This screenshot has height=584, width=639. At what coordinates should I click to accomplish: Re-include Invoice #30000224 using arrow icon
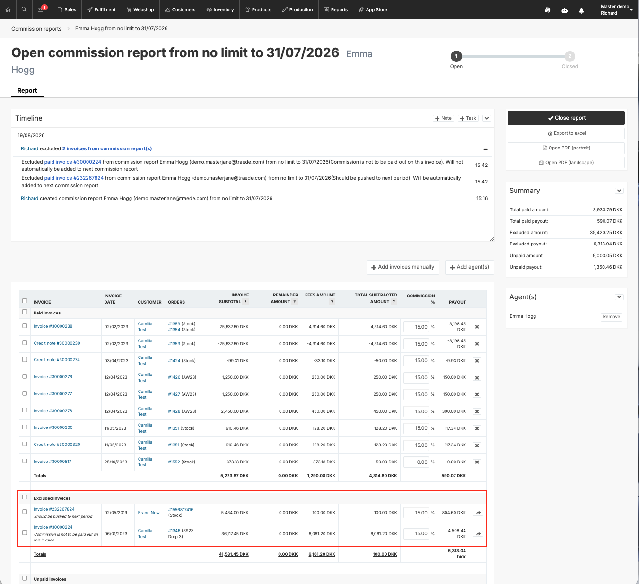[x=478, y=534]
